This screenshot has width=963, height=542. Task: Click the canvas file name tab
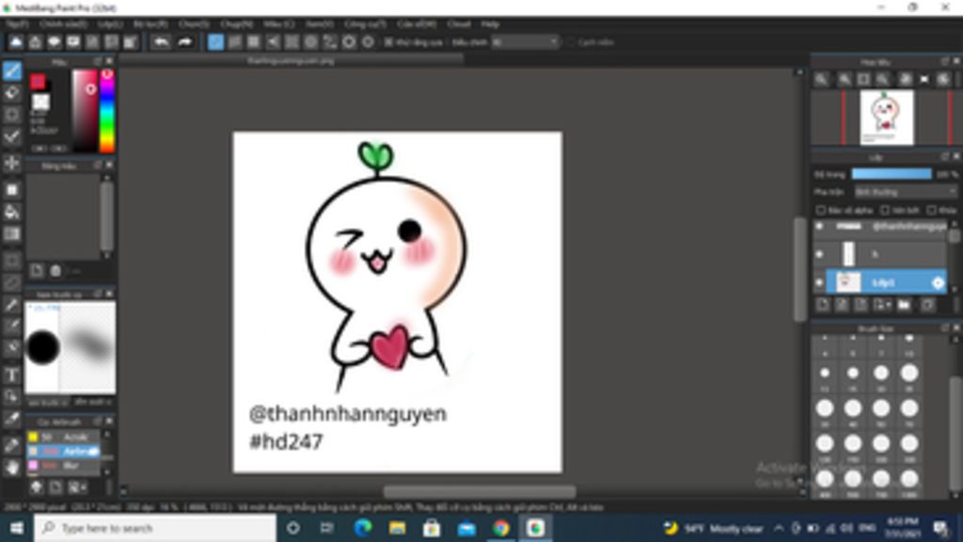point(292,61)
